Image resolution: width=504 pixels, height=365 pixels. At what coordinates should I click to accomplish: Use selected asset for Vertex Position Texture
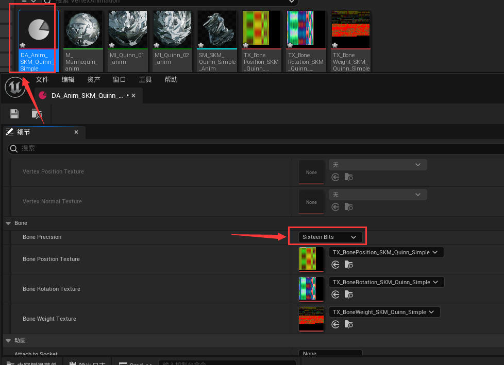(x=335, y=177)
